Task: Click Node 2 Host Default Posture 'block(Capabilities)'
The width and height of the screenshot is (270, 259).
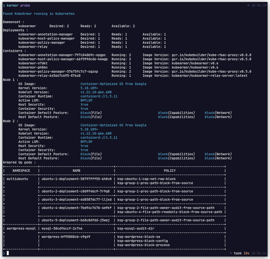Action: click(x=176, y=158)
